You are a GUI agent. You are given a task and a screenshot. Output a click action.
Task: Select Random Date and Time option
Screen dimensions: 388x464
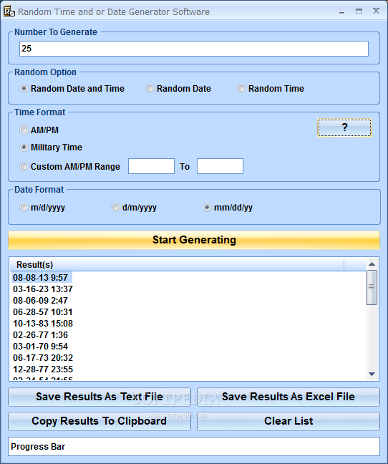tap(72, 89)
